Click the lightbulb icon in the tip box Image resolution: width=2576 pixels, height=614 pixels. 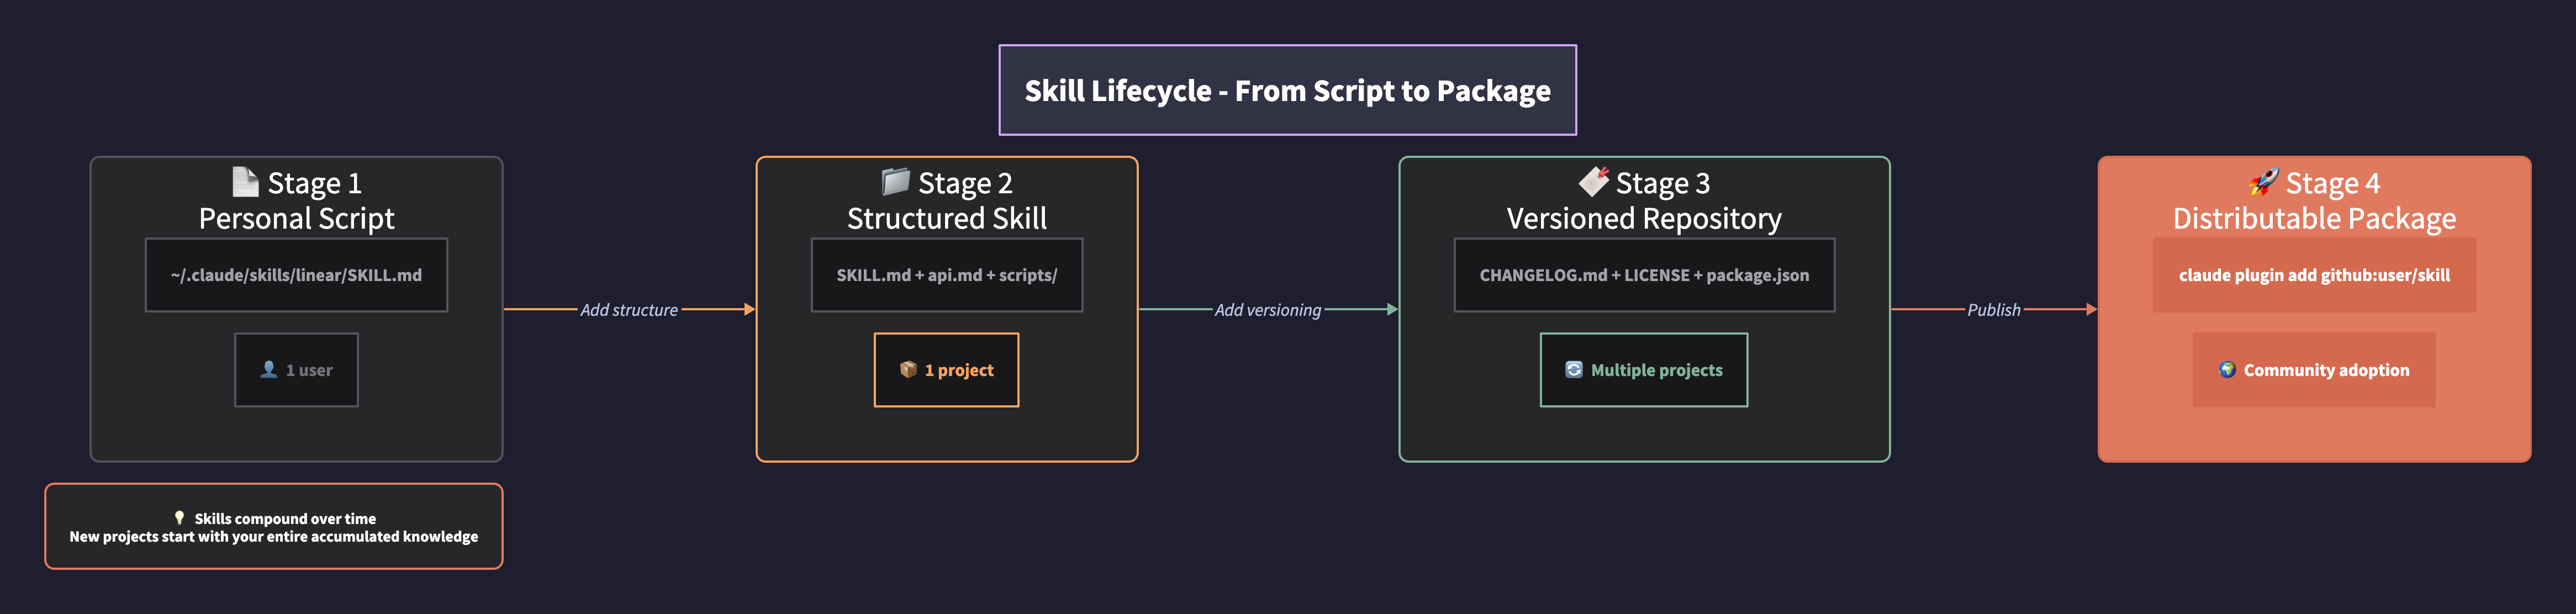[180, 518]
